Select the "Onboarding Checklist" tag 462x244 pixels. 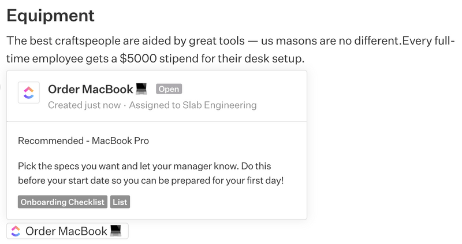pyautogui.click(x=62, y=202)
